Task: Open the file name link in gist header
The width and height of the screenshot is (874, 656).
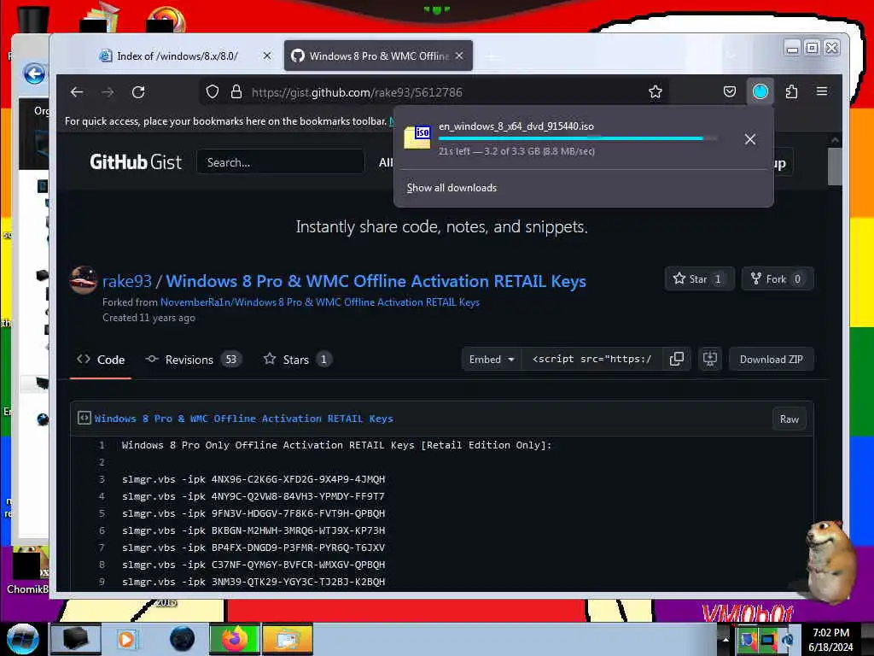Action: 243,419
